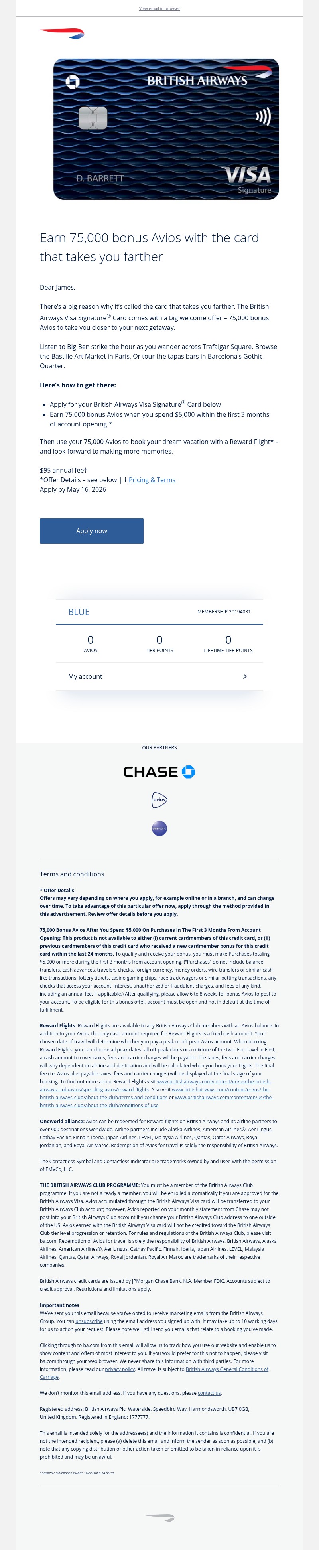Click the faded British Airways logo at bottom

[x=159, y=1516]
